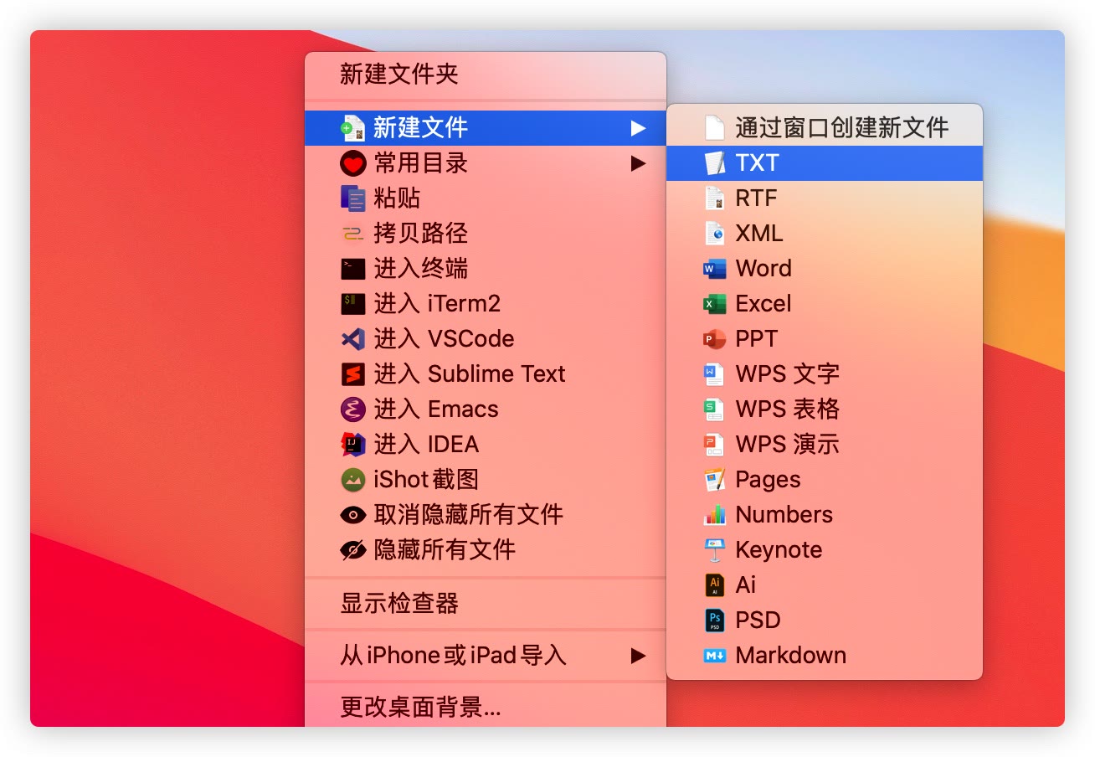This screenshot has width=1095, height=757.
Task: Click the Keynote label in submenu
Action: click(x=779, y=551)
